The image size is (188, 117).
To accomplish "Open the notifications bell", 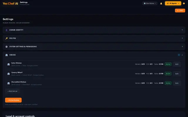I will click(x=161, y=4).
